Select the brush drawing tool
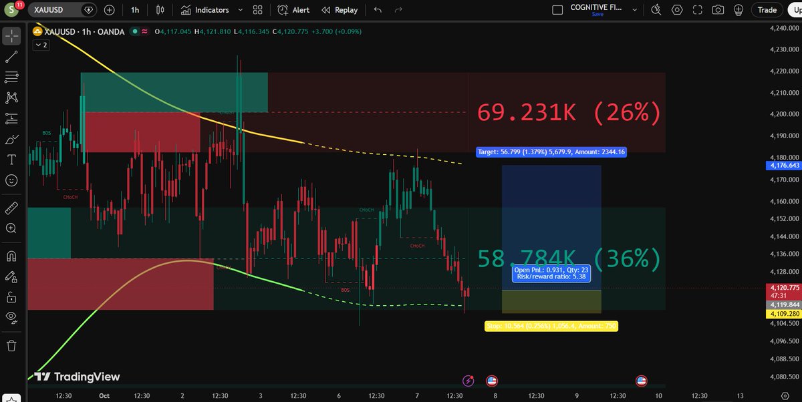 point(11,140)
